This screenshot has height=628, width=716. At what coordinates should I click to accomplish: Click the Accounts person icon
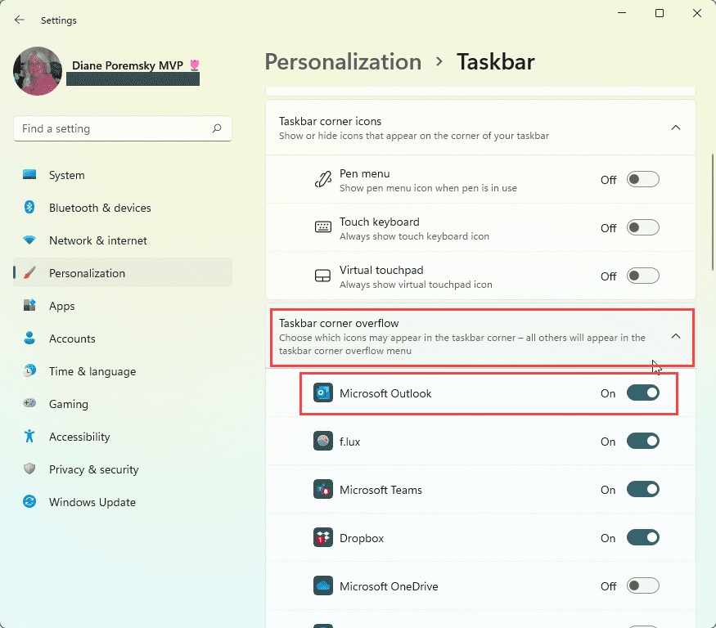pos(29,339)
